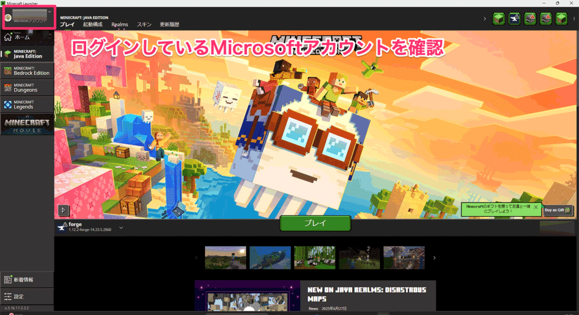
Task: Go to next screenshots with right arrow
Action: click(x=434, y=258)
